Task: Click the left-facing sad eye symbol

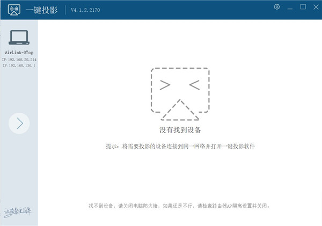Action: 194,85
